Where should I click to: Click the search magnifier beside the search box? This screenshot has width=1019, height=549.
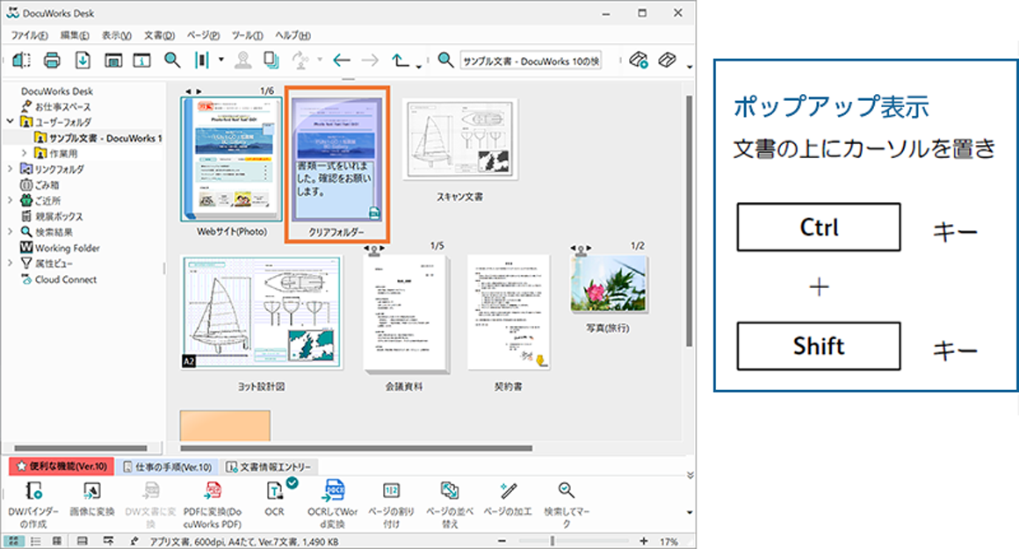[445, 61]
